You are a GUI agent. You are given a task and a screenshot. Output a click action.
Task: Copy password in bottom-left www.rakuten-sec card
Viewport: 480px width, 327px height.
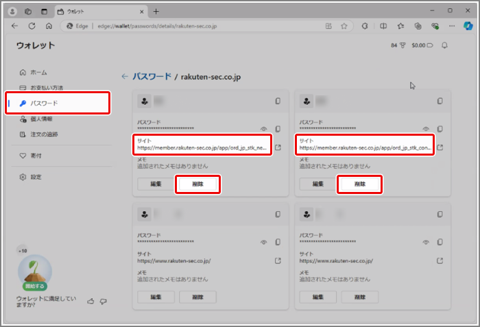click(278, 242)
